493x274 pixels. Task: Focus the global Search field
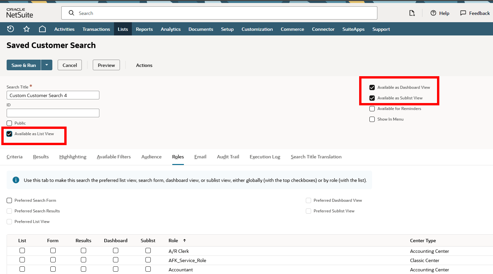click(219, 13)
